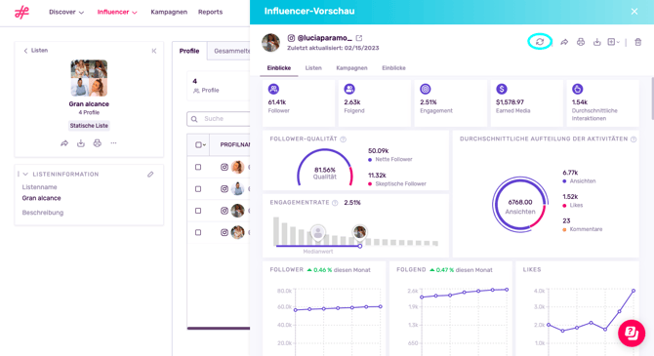Screen dimensions: 654x356
Task: Go to Kampagnen in the top navigation
Action: (169, 12)
